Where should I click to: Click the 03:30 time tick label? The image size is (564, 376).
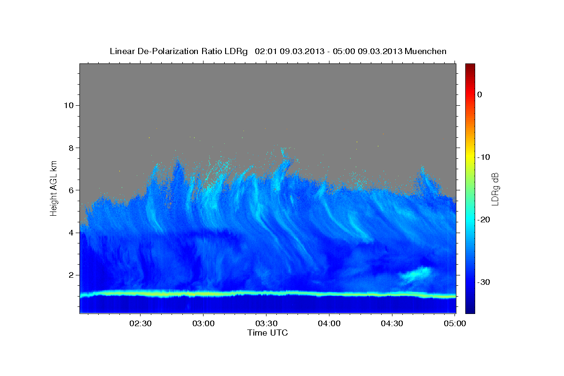266,323
